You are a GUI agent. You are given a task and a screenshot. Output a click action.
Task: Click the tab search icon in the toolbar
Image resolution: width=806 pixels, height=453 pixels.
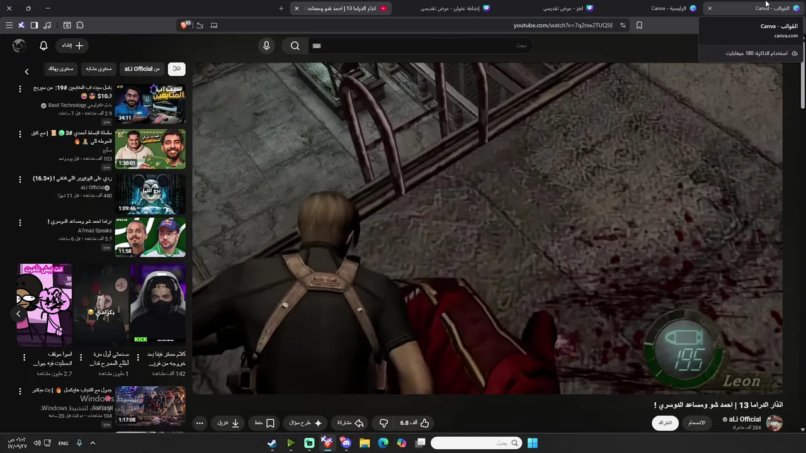coord(67,25)
